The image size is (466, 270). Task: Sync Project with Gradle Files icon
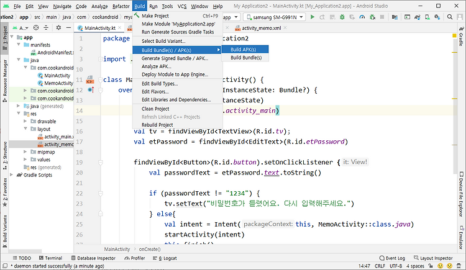[418, 17]
